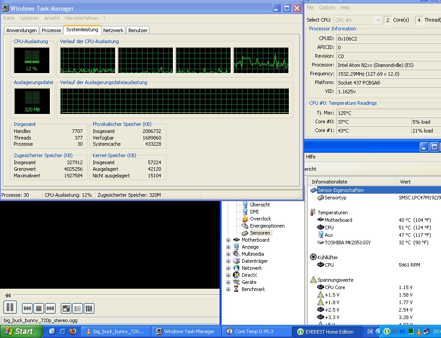Skip to the next track in the media player

(50, 309)
